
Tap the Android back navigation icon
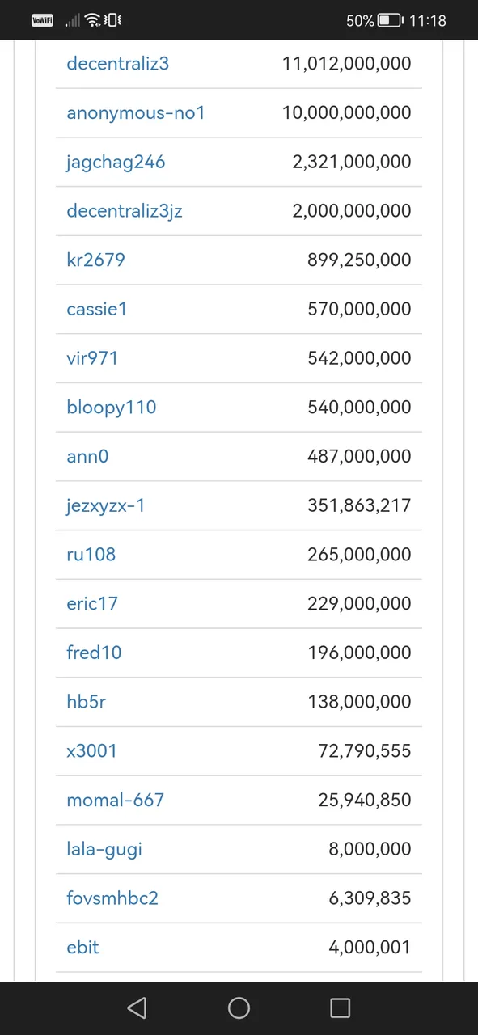[x=137, y=1008]
